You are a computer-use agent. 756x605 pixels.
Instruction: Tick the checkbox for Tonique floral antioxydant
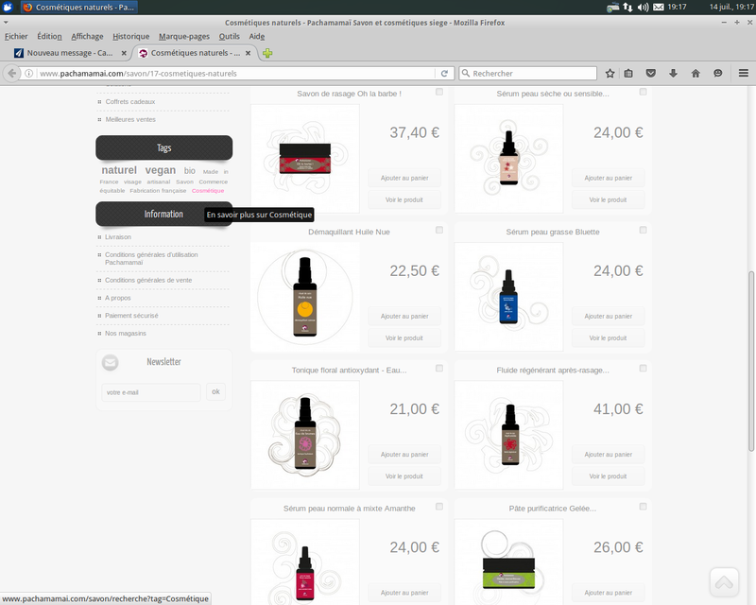click(x=439, y=368)
